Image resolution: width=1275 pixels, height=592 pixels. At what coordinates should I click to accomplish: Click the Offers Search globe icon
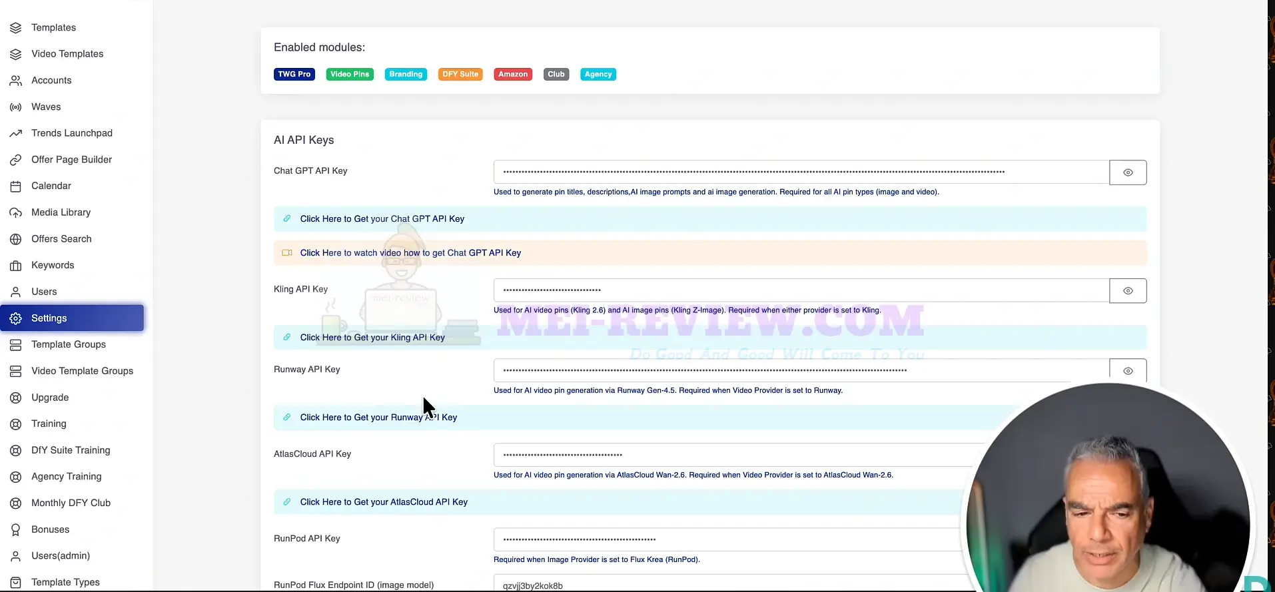[x=16, y=239]
